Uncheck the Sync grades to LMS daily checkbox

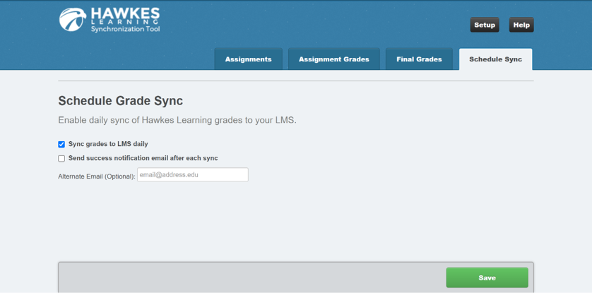pyautogui.click(x=61, y=144)
